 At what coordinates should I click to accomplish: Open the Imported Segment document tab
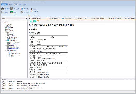pos(35,18)
